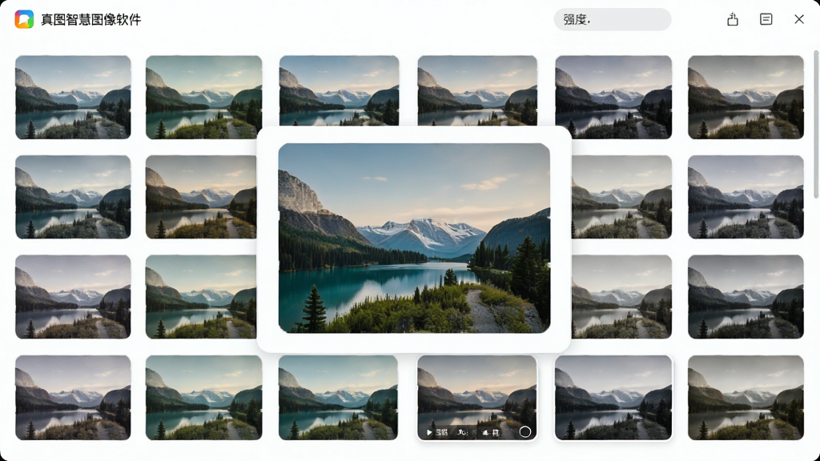The height and width of the screenshot is (461, 820).
Task: Select the first thumbnail in the bottom row
Action: point(73,398)
